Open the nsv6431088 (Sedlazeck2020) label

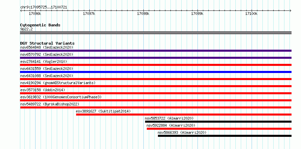pyautogui.click(x=47, y=76)
